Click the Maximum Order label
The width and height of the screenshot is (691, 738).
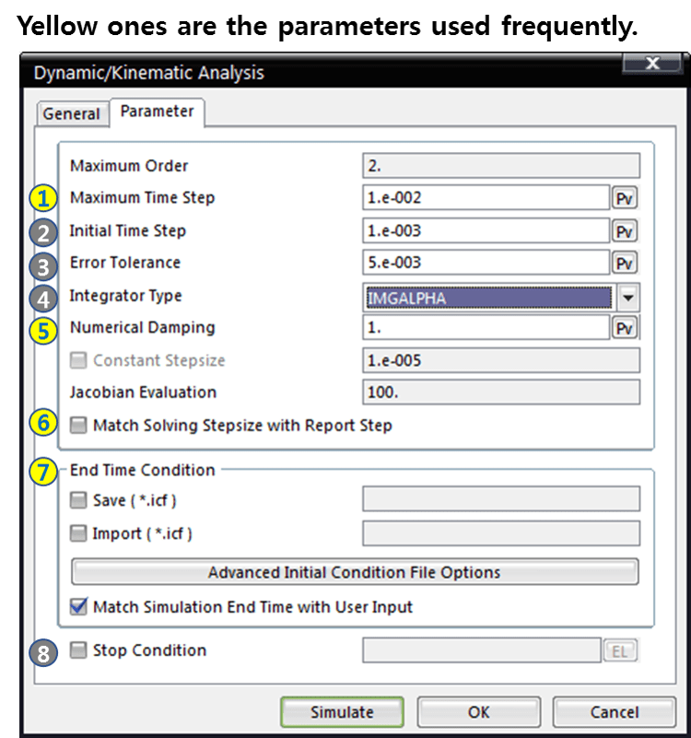(129, 166)
